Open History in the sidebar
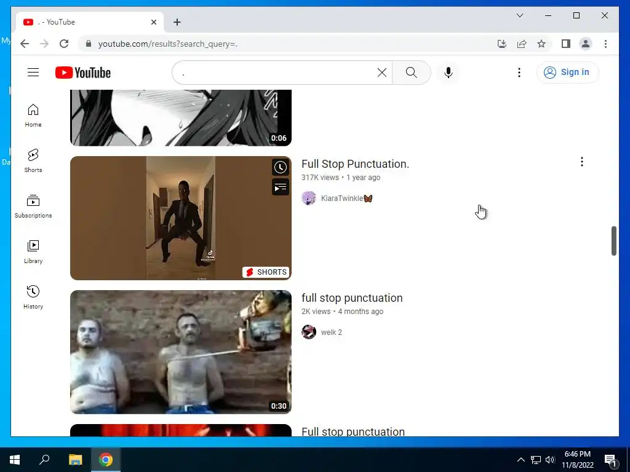630x472 pixels. click(x=33, y=297)
